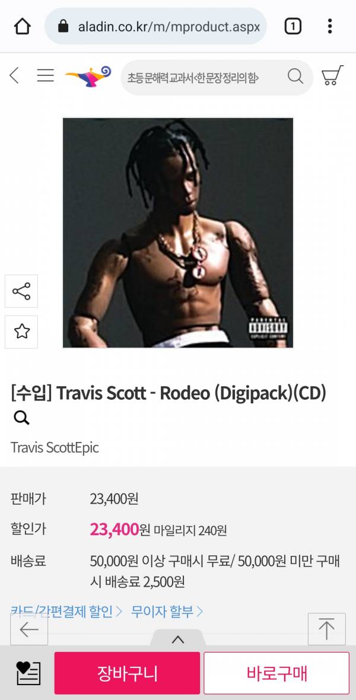Expand the 무이자 할부 link
Screen dimensions: 356x700
[x=167, y=610]
